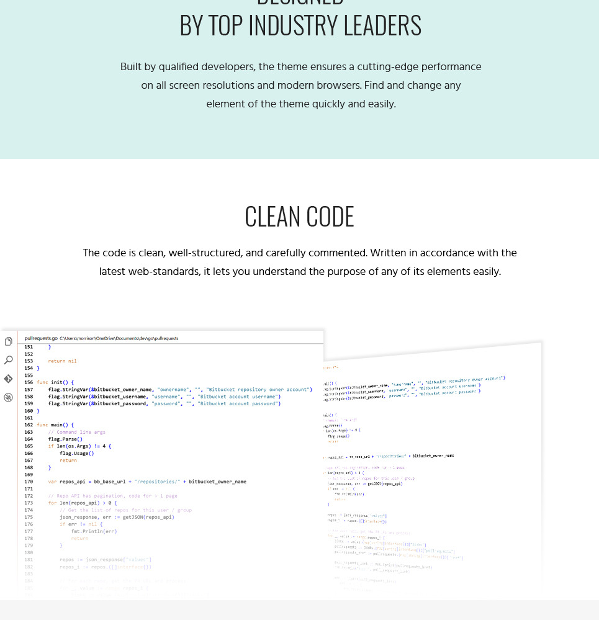Click the Search magnifier icon in the sidebar
The image size is (599, 620).
(x=8, y=360)
